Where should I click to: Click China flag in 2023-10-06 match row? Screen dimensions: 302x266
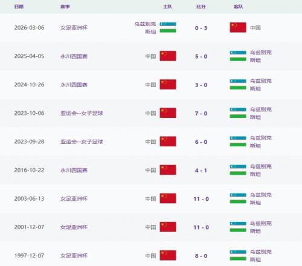(x=168, y=113)
